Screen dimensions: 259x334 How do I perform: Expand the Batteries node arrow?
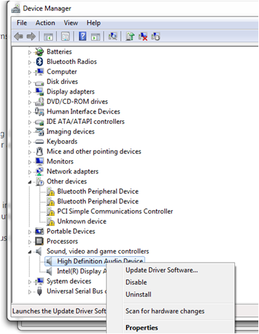tap(30, 52)
